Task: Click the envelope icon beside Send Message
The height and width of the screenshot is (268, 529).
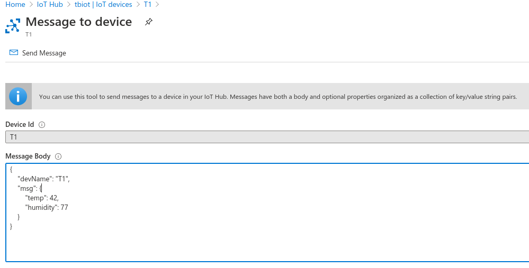Action: click(13, 52)
